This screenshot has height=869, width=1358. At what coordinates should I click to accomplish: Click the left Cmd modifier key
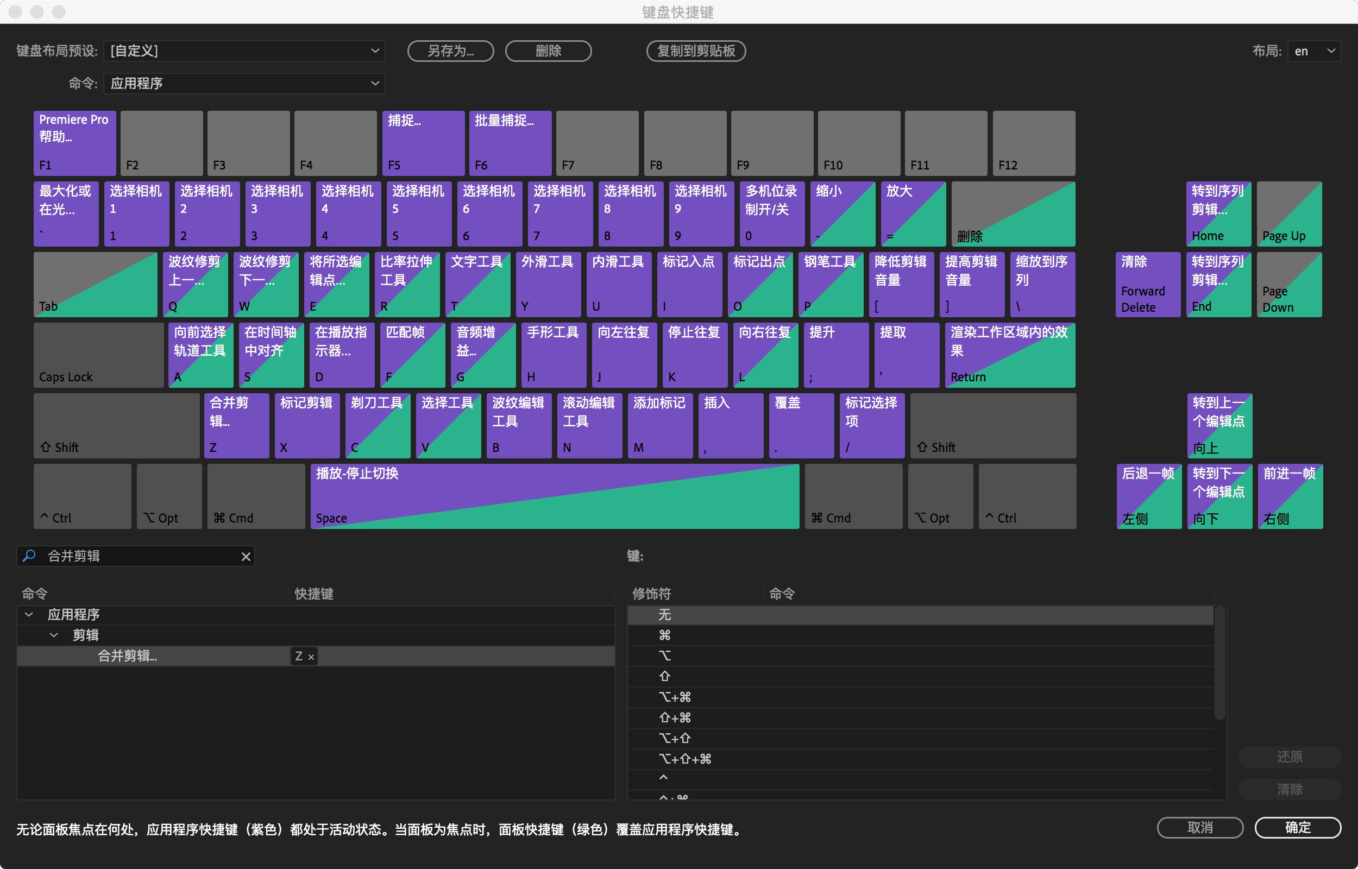[256, 496]
